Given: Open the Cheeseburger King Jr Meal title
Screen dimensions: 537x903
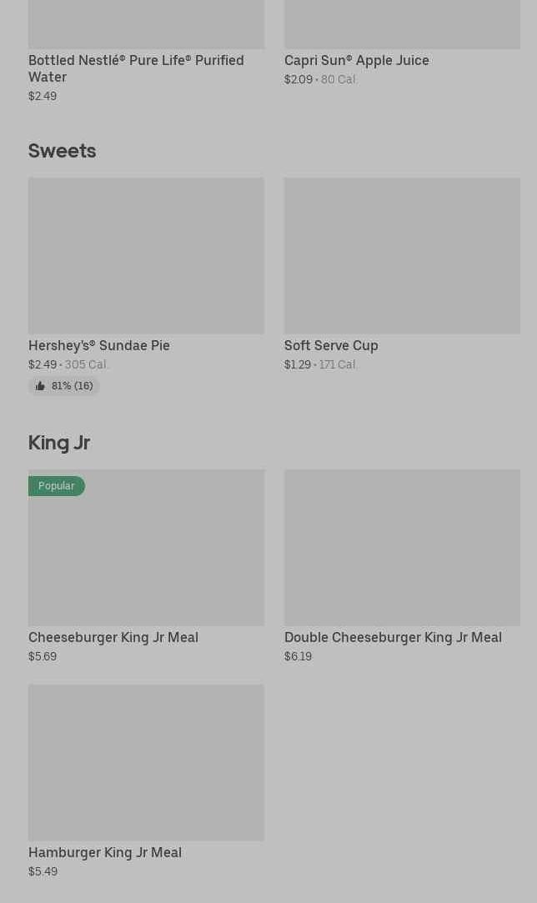Looking at the screenshot, I should click(x=113, y=637).
